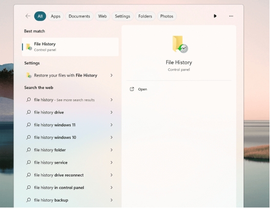Click the File History title in preview pane

click(179, 62)
